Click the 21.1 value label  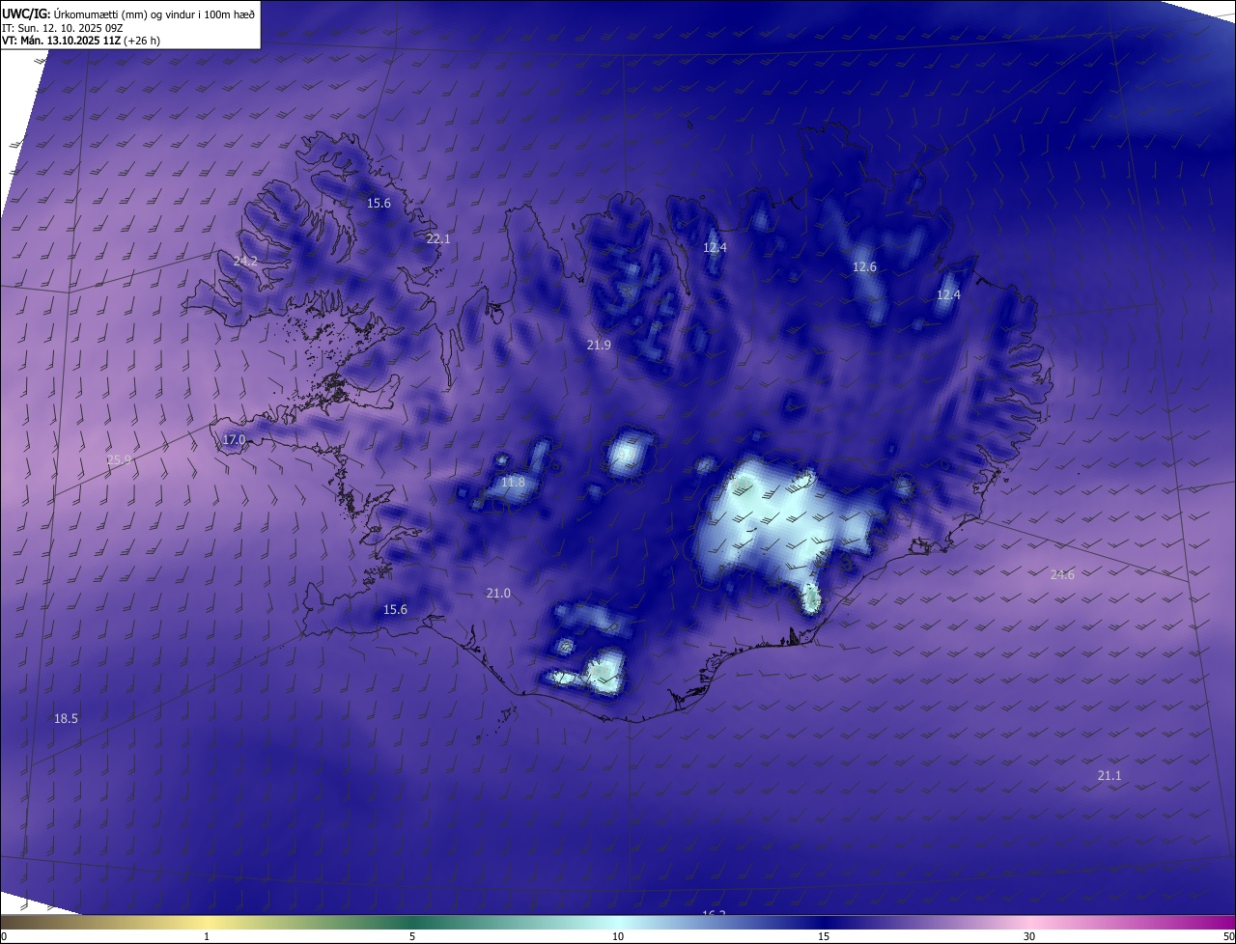[x=1110, y=776]
